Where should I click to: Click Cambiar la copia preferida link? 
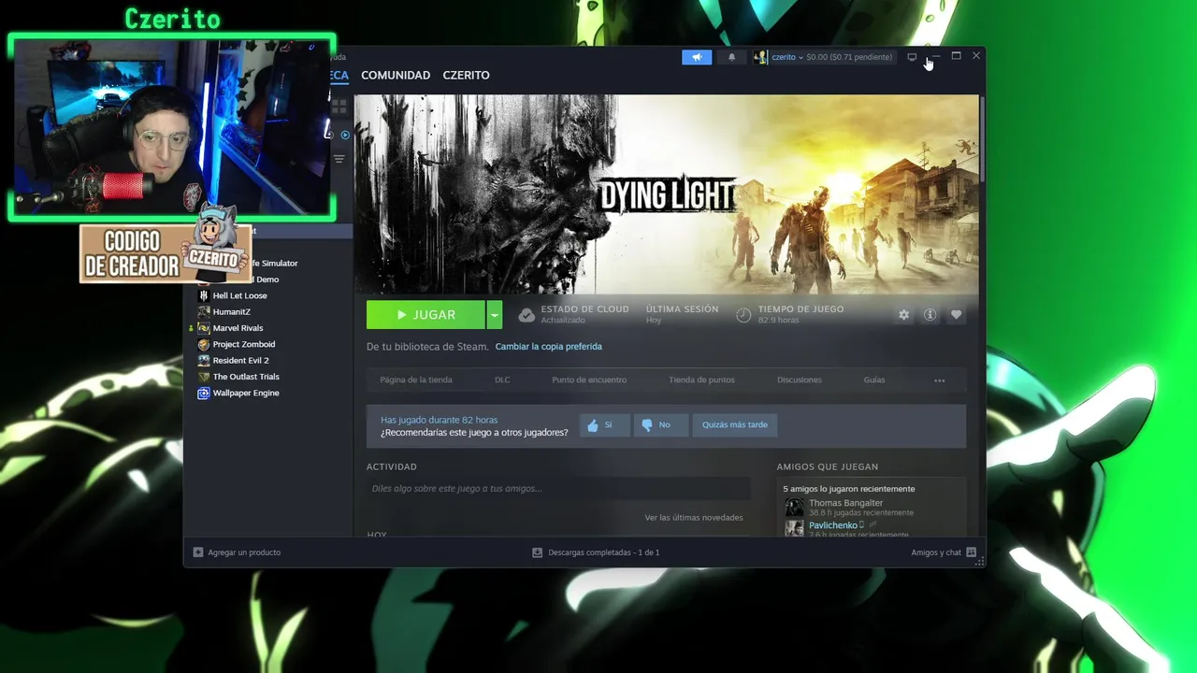[548, 346]
